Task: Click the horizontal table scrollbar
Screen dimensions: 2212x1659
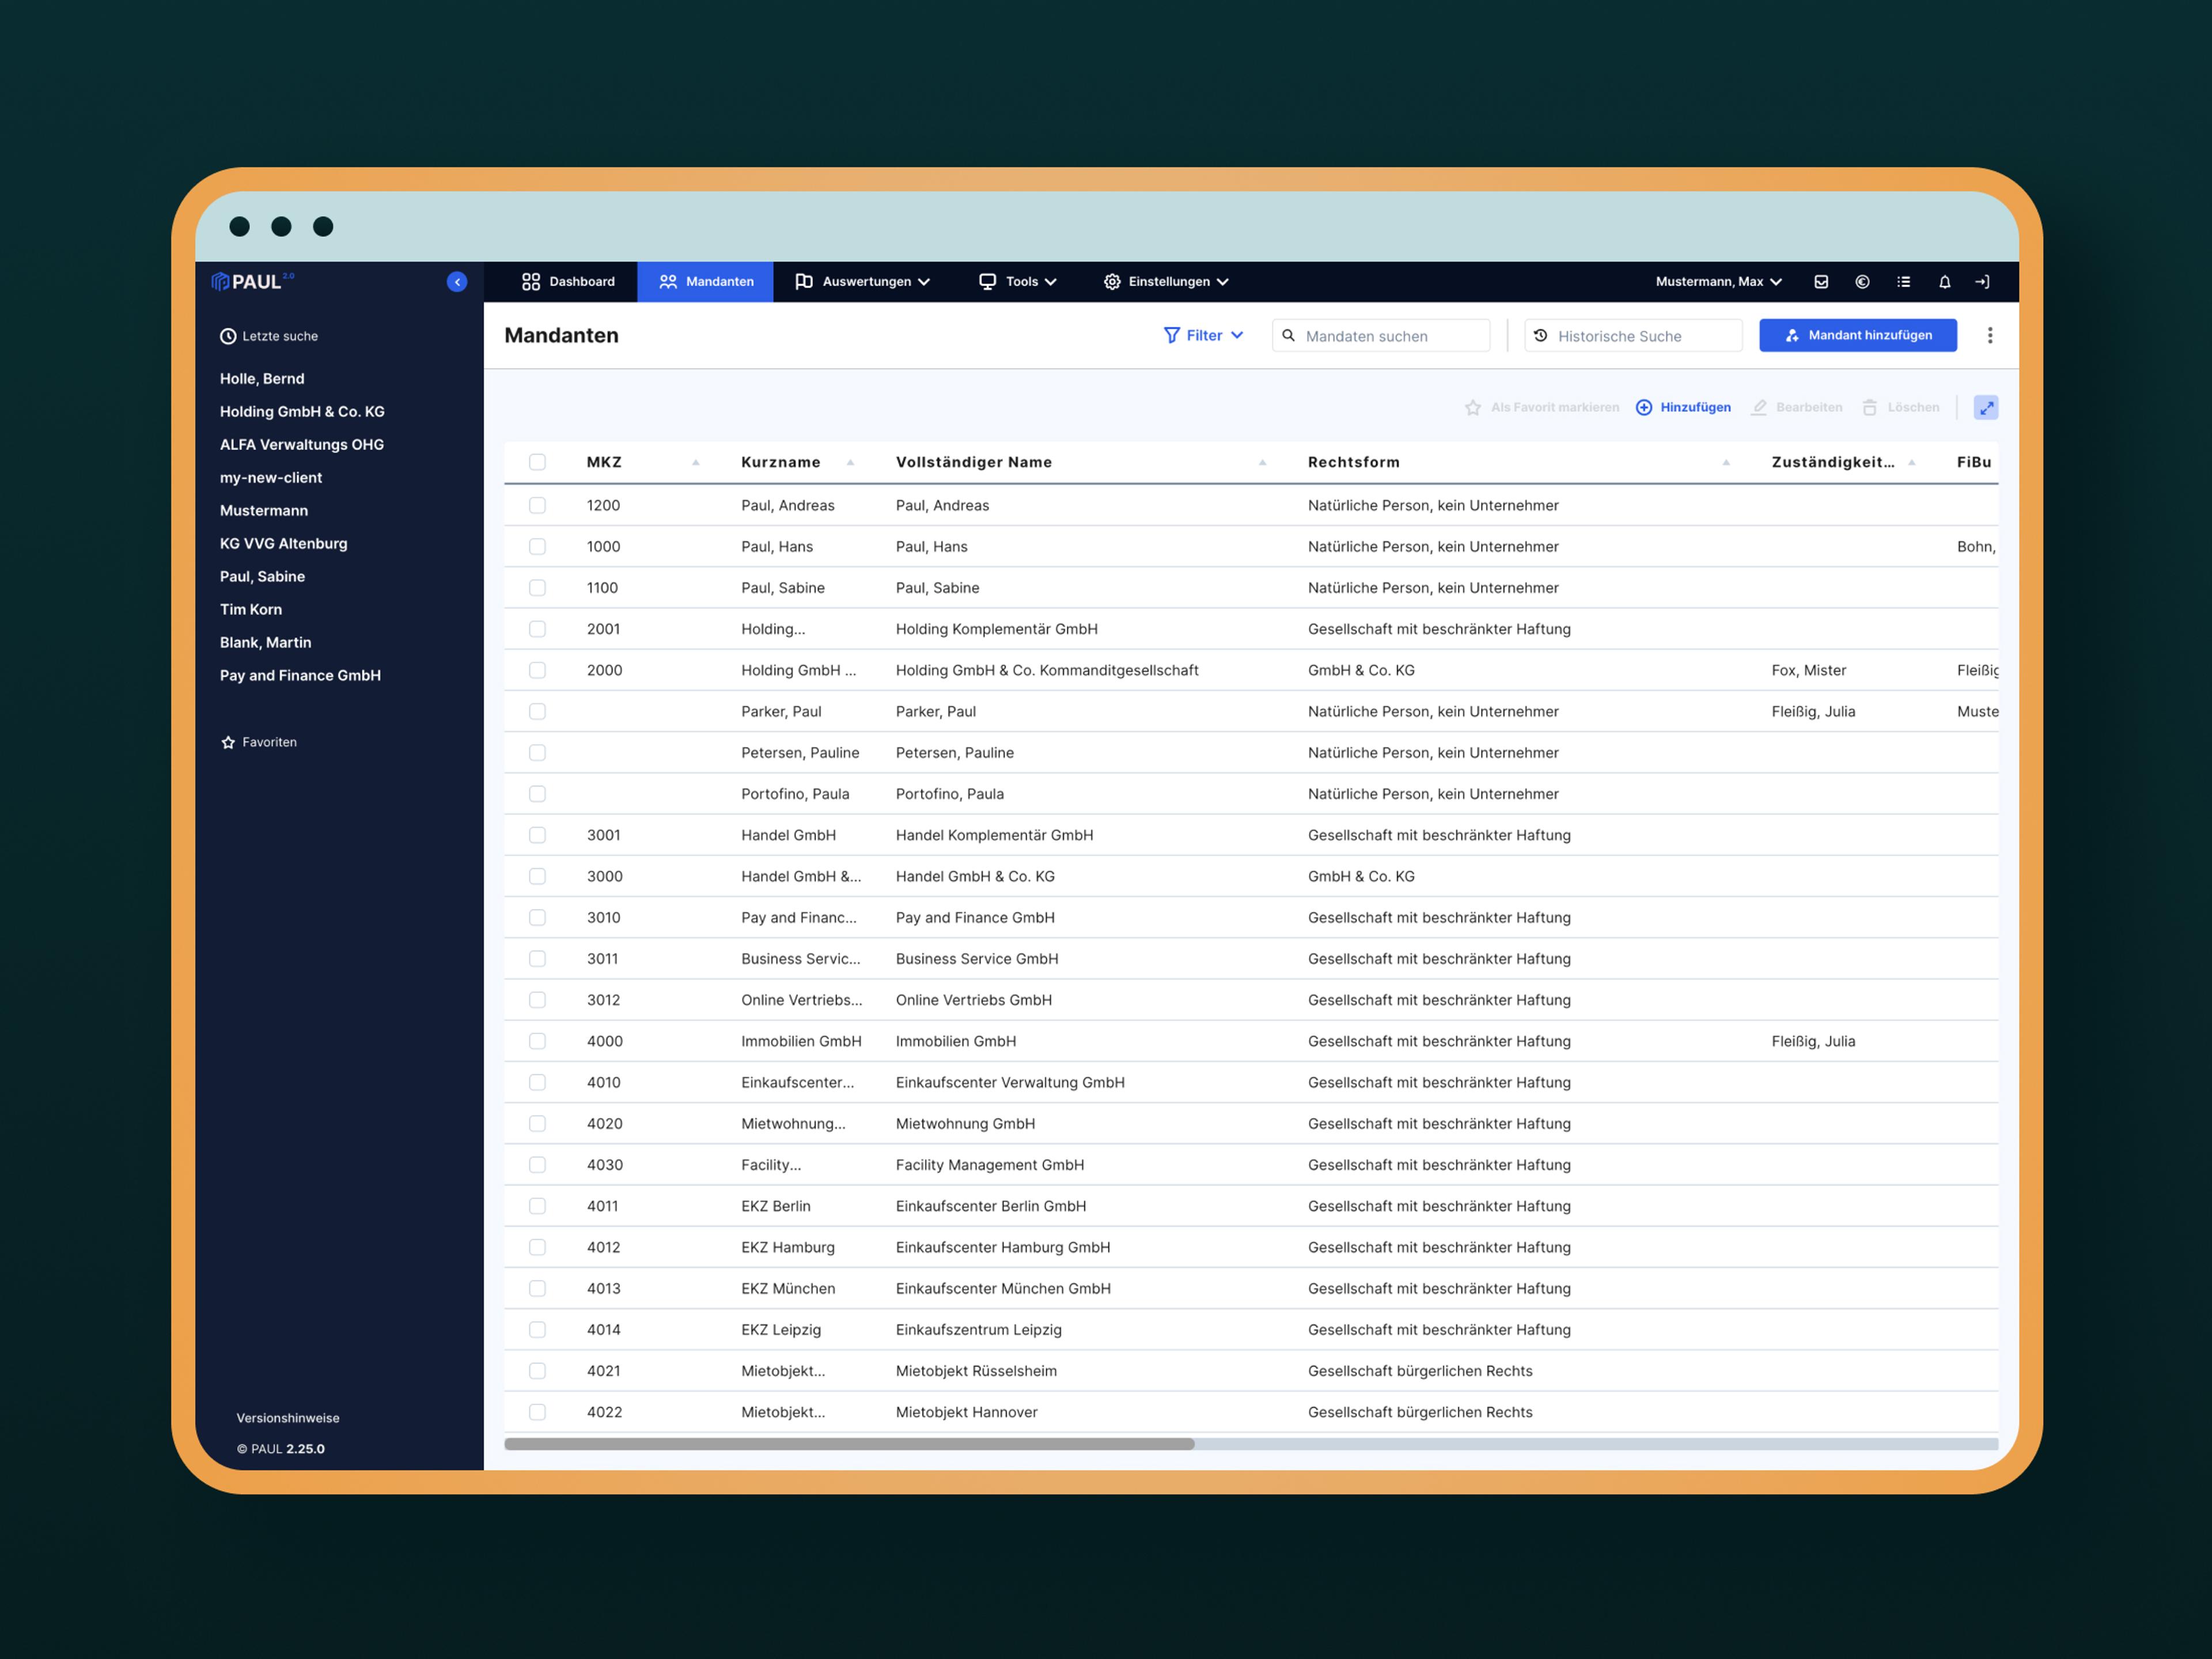Action: [x=849, y=1444]
